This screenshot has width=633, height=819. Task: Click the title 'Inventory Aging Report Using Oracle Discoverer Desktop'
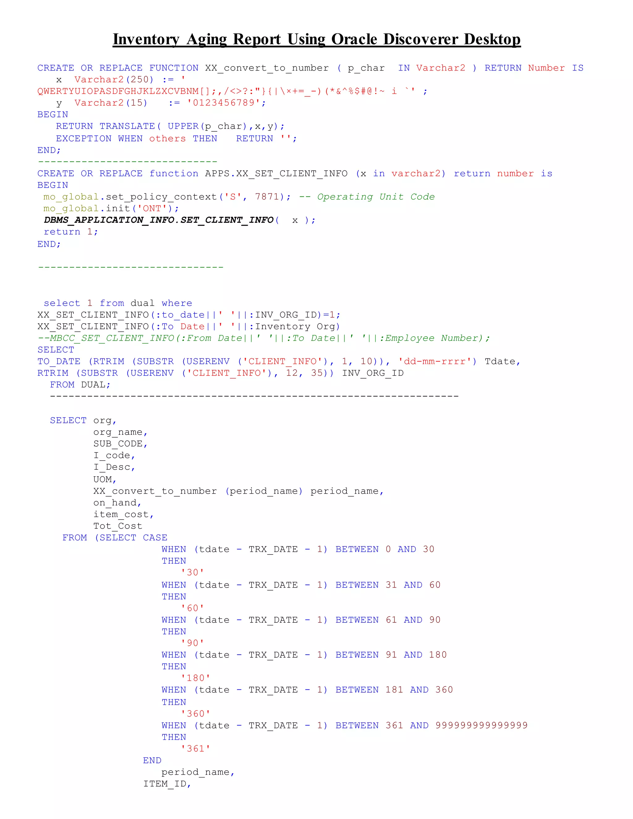click(316, 39)
